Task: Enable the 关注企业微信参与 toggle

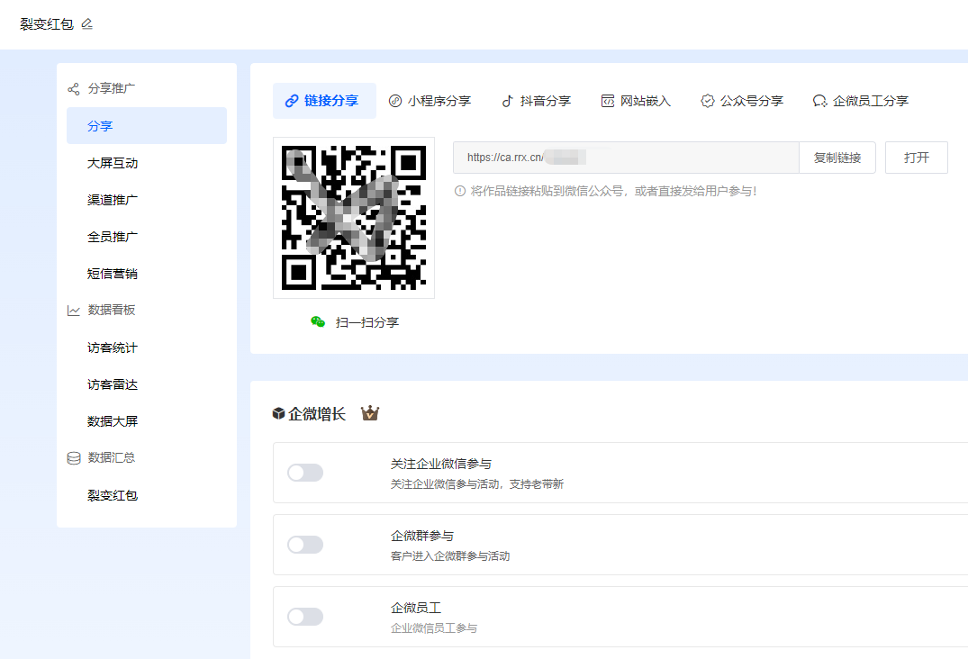Action: (305, 473)
